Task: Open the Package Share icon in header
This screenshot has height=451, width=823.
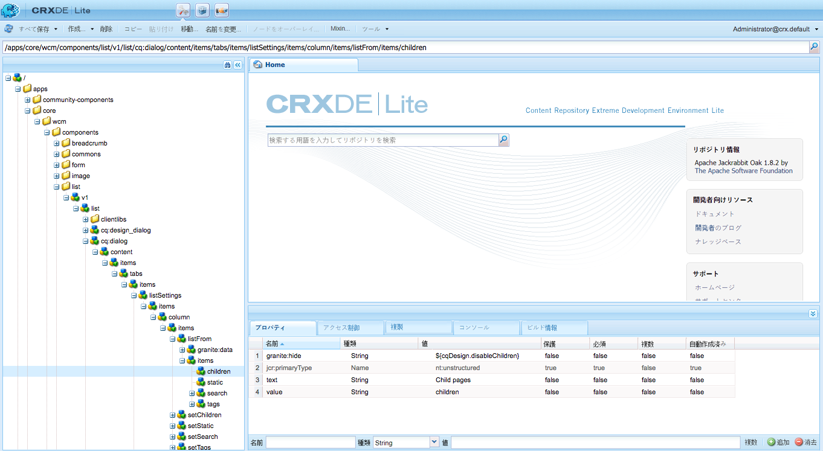Action: [222, 10]
